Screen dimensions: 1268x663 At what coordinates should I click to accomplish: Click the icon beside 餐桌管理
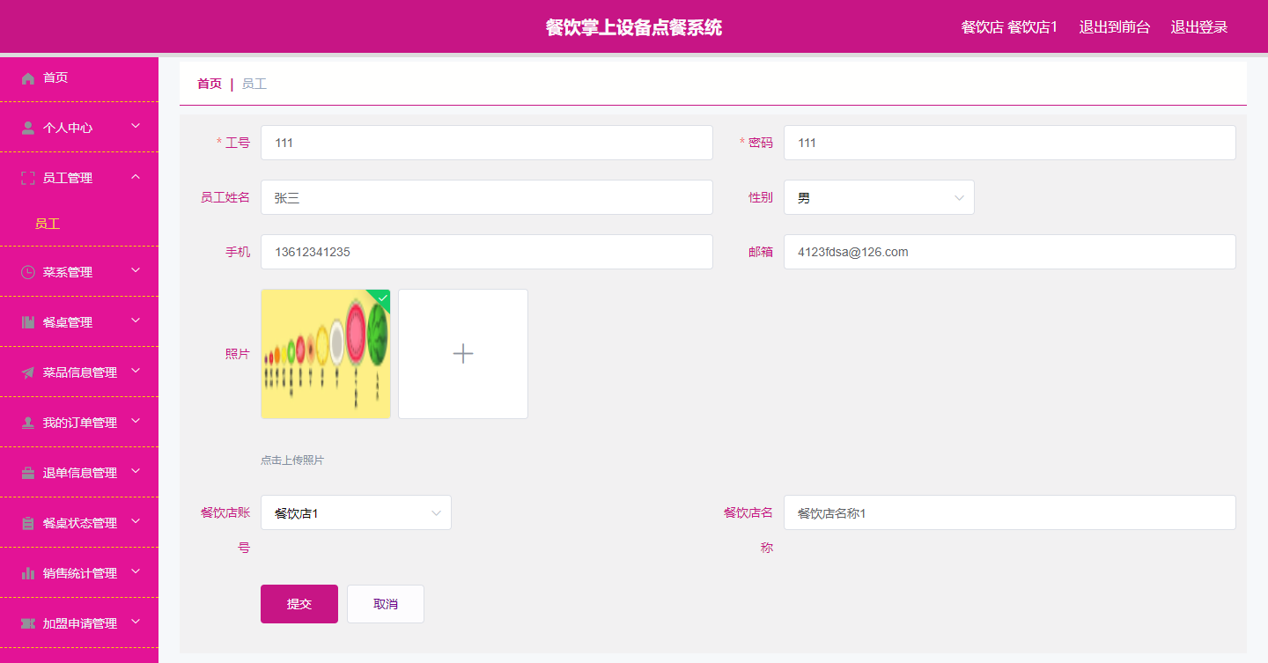(28, 322)
